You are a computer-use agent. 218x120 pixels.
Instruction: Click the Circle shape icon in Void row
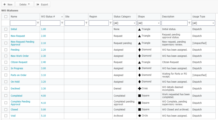point(140,116)
